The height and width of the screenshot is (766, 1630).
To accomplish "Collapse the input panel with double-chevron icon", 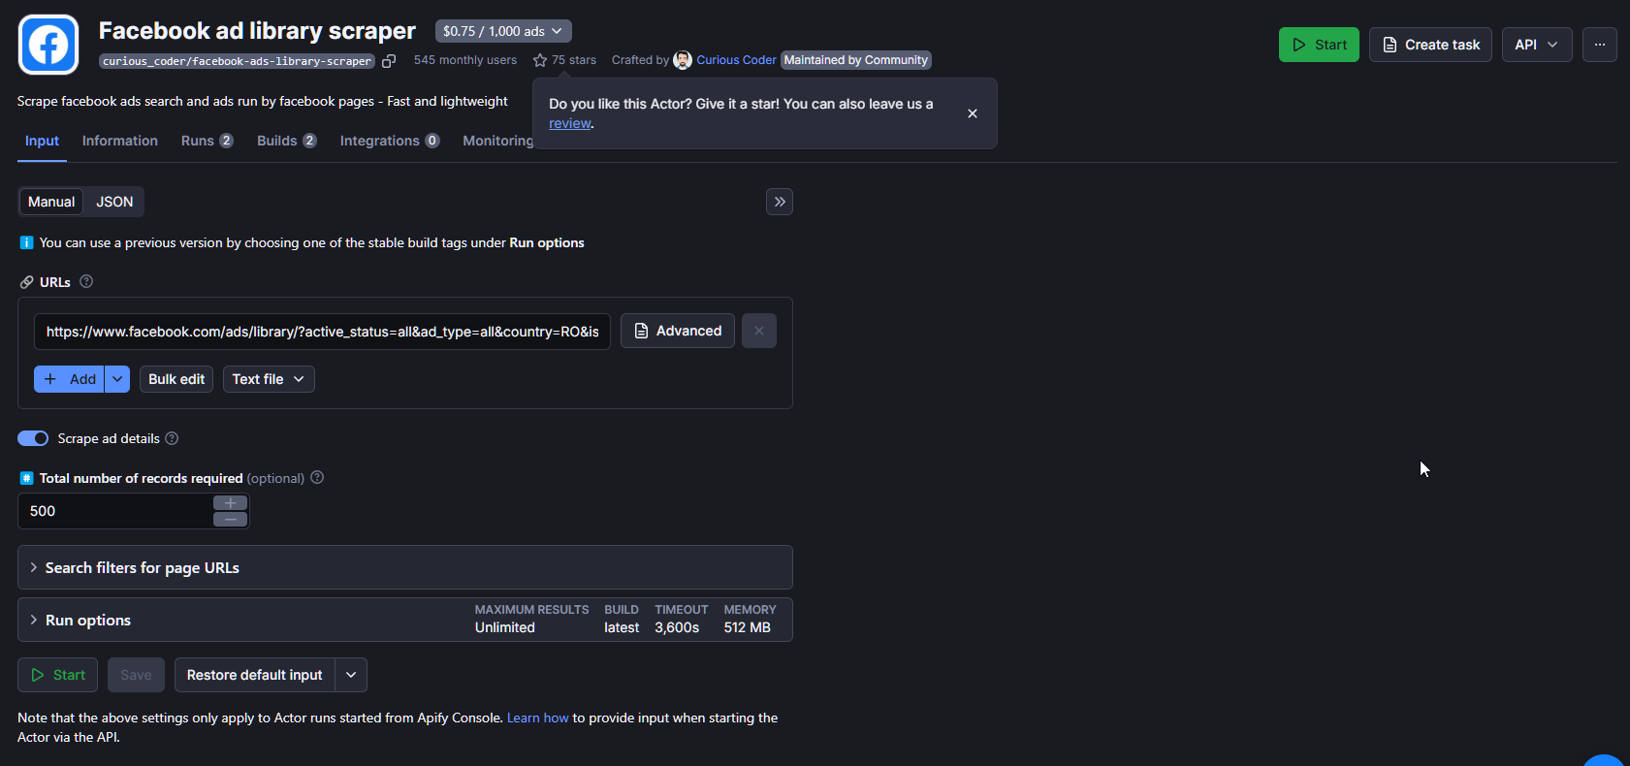I will pos(779,202).
